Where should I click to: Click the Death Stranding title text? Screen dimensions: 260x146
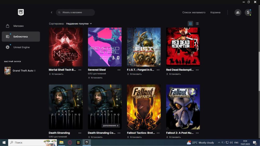tap(59, 133)
